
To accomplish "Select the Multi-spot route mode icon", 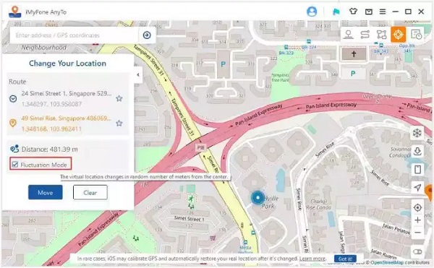I will coord(382,35).
